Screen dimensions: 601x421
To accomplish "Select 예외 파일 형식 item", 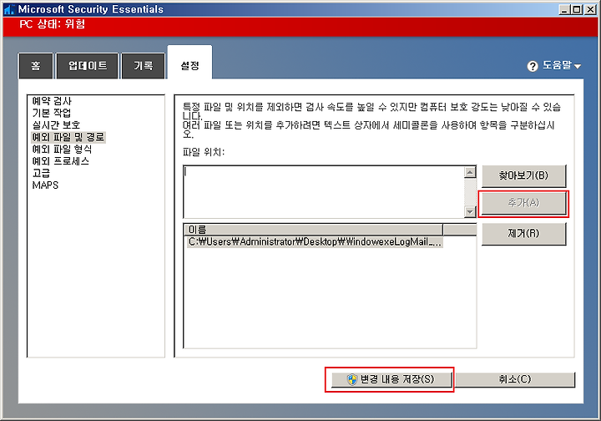I will point(62,150).
